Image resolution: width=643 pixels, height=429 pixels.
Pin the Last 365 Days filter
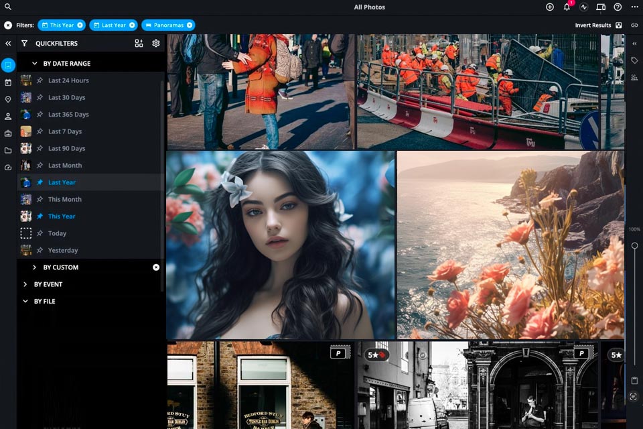tap(40, 114)
